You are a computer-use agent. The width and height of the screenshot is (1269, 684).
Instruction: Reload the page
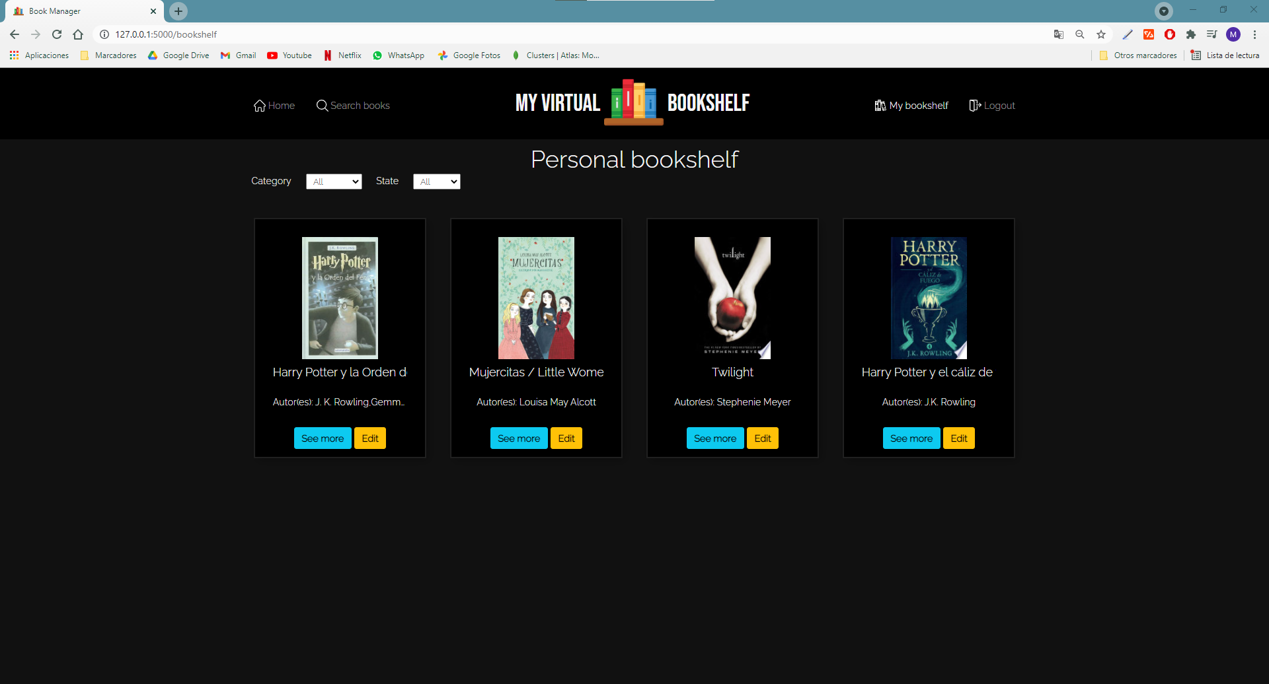pyautogui.click(x=57, y=34)
